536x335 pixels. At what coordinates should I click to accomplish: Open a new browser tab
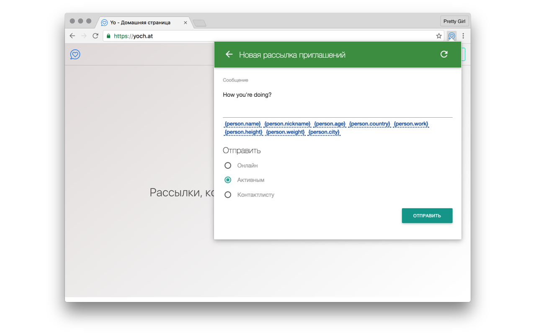(199, 23)
